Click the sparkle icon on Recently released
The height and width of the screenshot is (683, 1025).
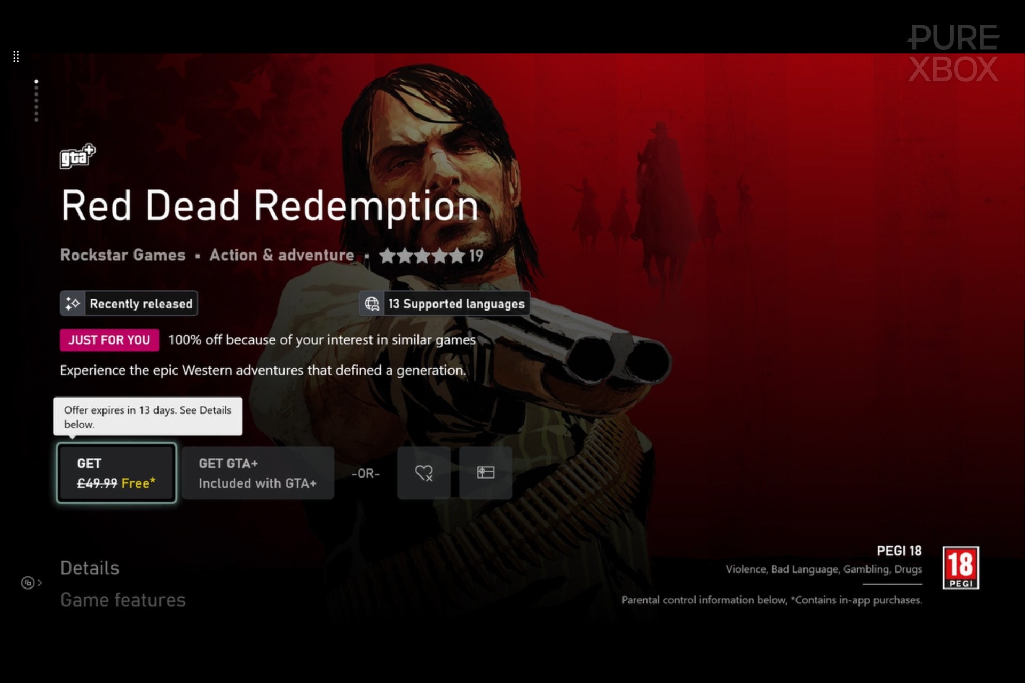click(x=73, y=304)
